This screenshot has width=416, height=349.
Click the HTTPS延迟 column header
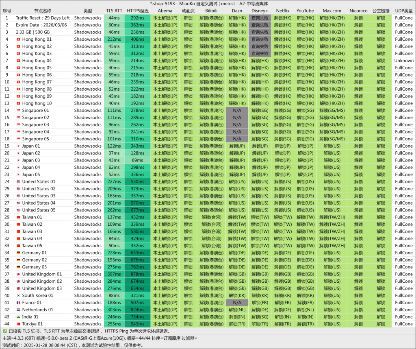(138, 11)
